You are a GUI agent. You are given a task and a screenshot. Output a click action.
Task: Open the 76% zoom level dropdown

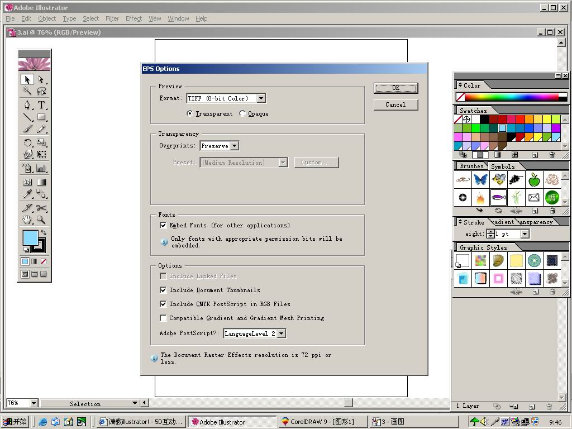[34, 403]
